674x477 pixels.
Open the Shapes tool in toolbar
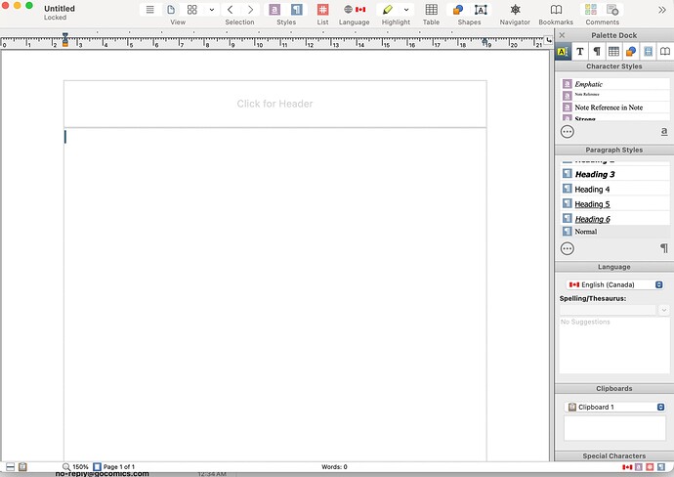469,10
